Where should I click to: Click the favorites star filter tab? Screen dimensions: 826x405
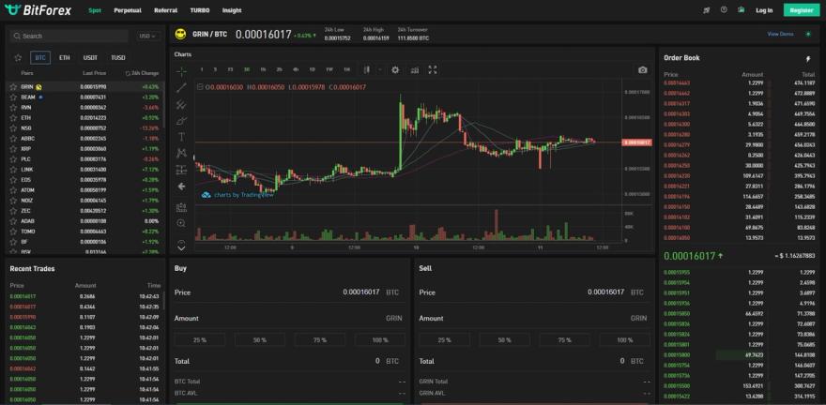[x=18, y=58]
